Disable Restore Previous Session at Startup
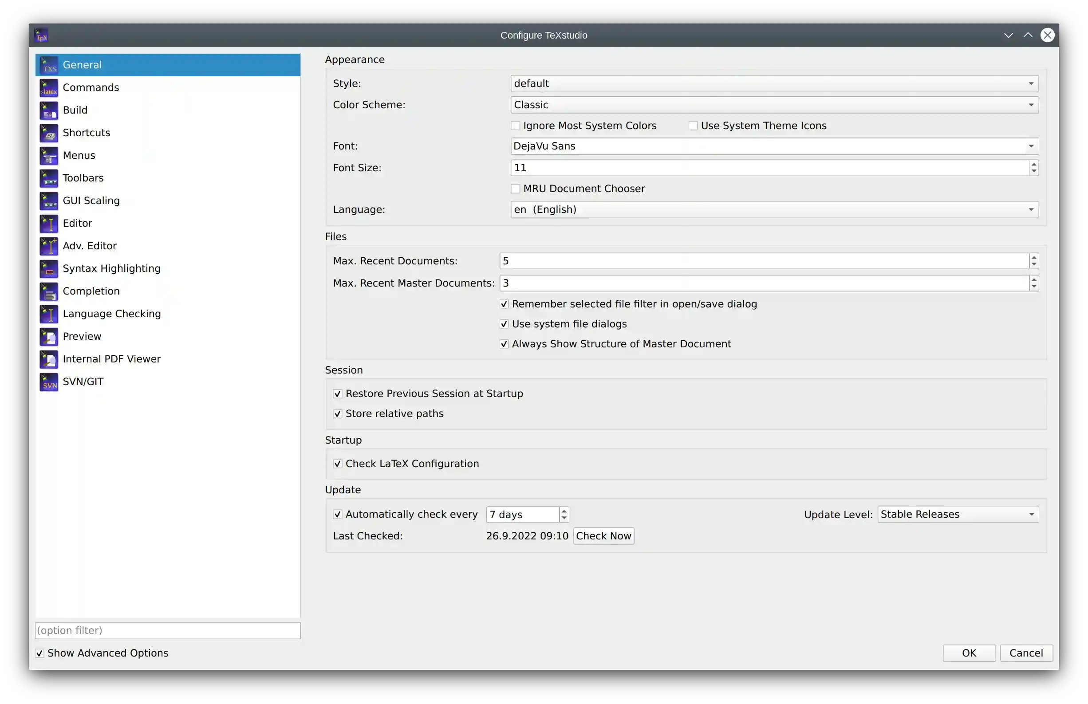The image size is (1088, 704). point(338,393)
